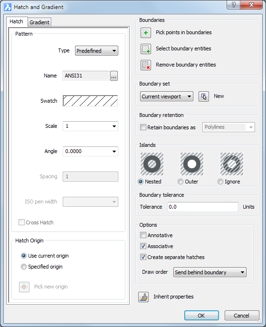Image resolution: width=266 pixels, height=327 pixels.
Task: Open the Draw order dropdown
Action: point(210,272)
